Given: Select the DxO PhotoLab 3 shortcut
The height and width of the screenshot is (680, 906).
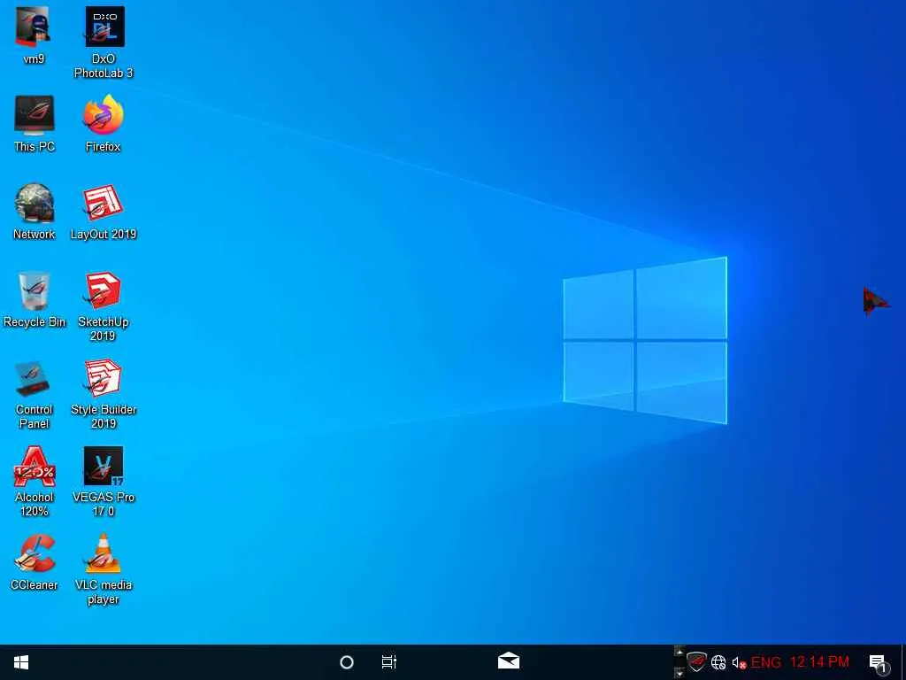Looking at the screenshot, I should click(x=104, y=42).
